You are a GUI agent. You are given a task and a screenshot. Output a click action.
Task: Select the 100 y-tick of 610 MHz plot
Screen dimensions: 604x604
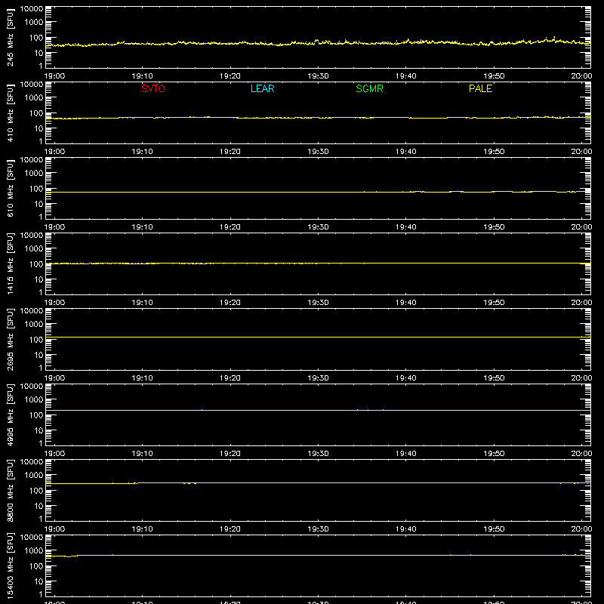36,189
